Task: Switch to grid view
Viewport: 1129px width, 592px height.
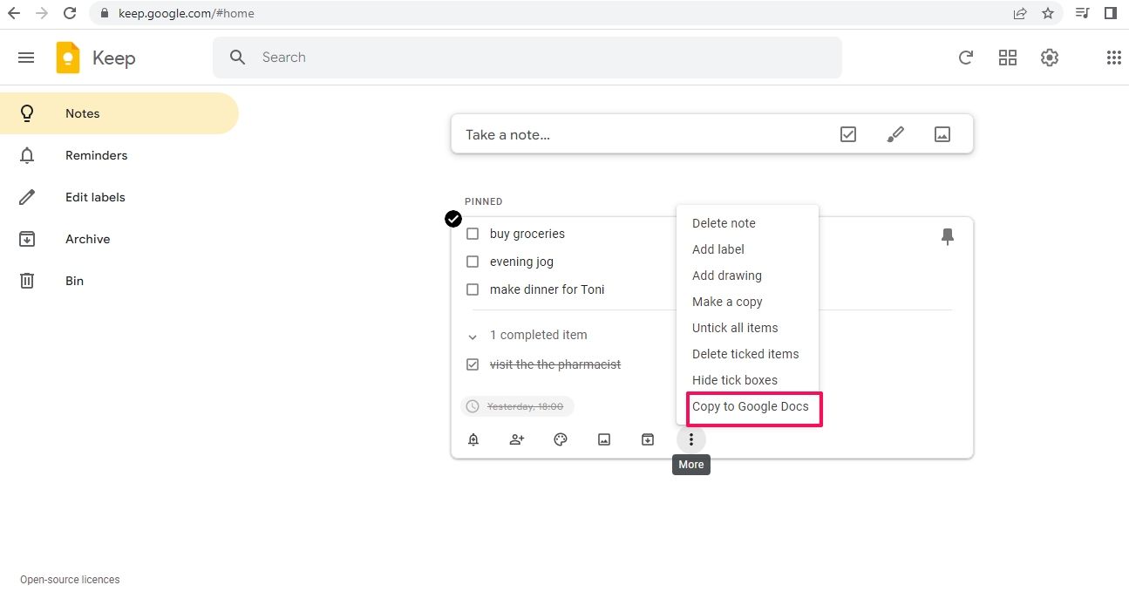Action: coord(1008,58)
